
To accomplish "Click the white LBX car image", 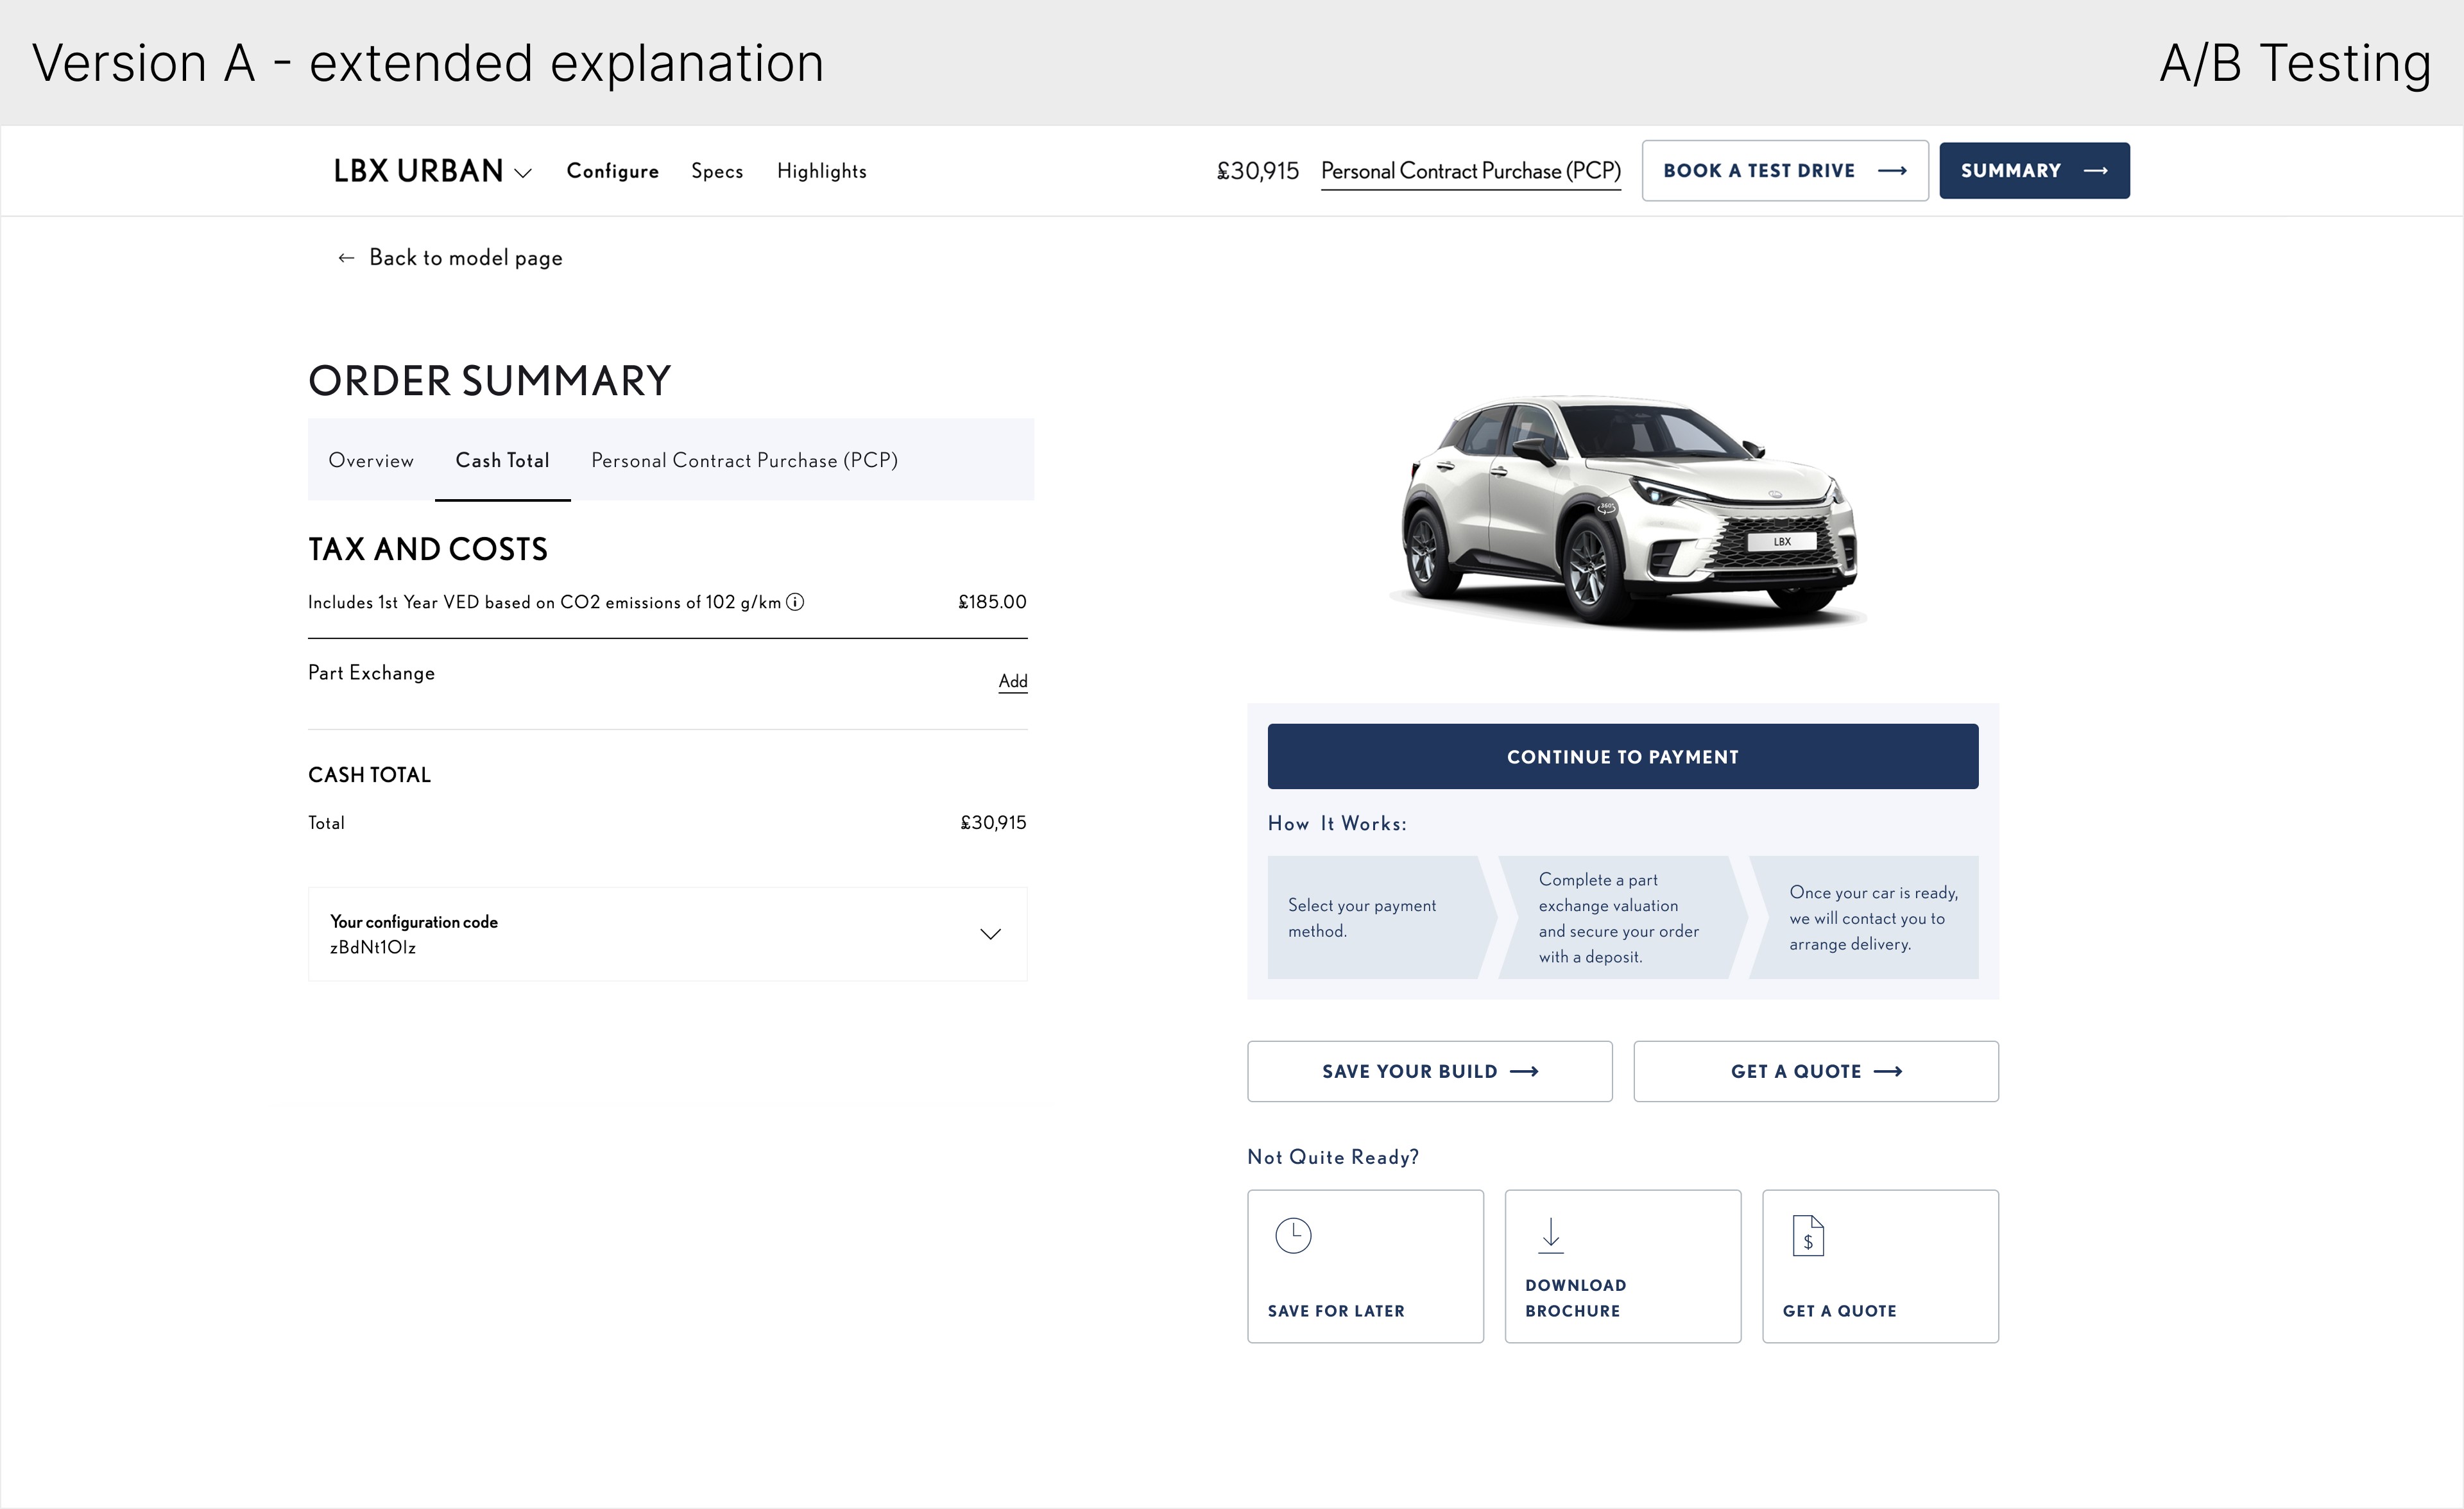I will 1628,510.
